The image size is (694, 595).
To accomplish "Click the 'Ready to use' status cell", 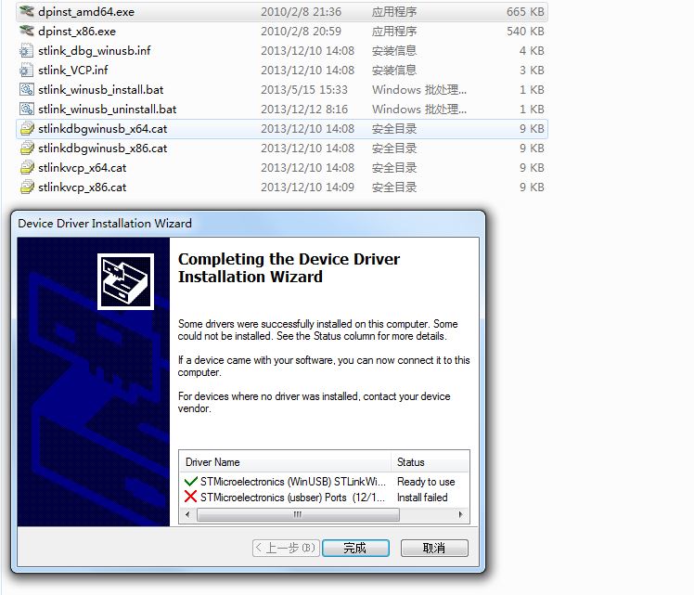I will point(426,481).
